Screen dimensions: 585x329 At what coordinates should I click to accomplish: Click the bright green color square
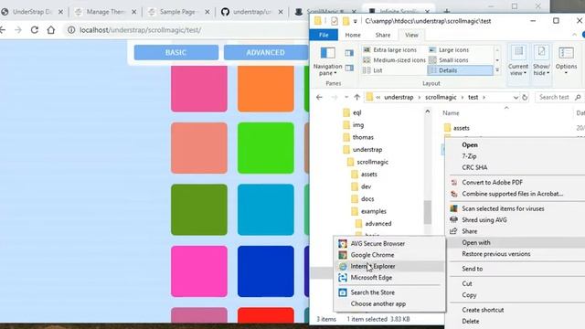point(266,148)
